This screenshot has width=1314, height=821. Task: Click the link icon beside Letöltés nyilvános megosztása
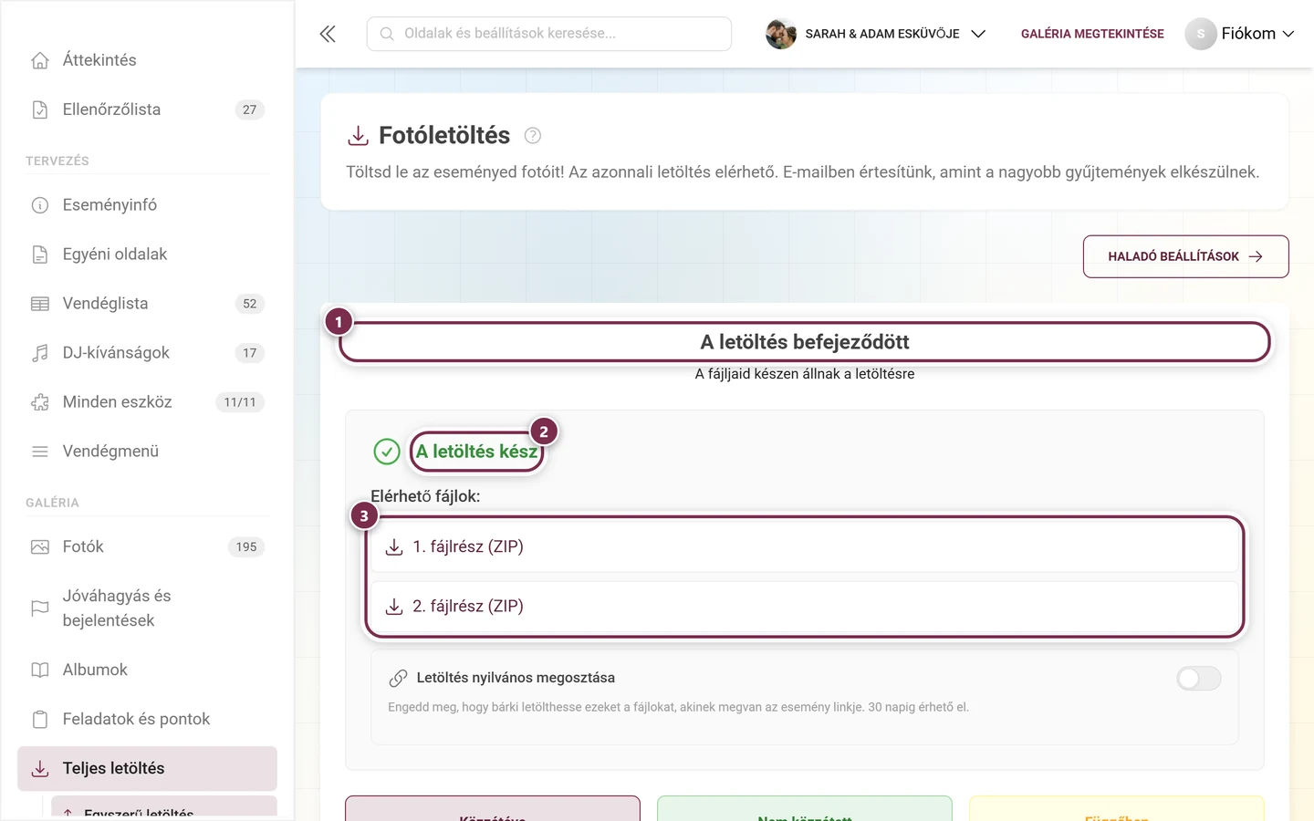(x=398, y=678)
